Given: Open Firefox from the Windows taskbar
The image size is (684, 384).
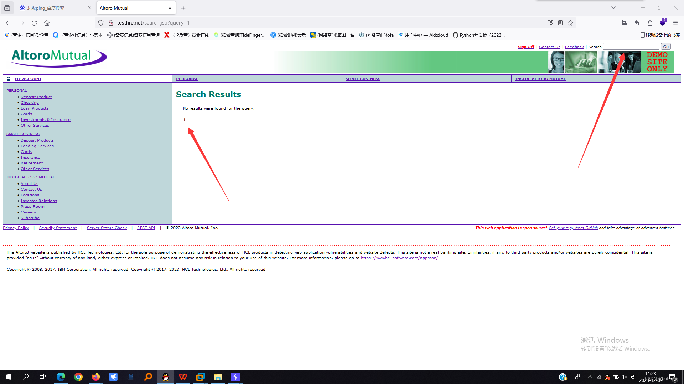Looking at the screenshot, I should [x=96, y=377].
